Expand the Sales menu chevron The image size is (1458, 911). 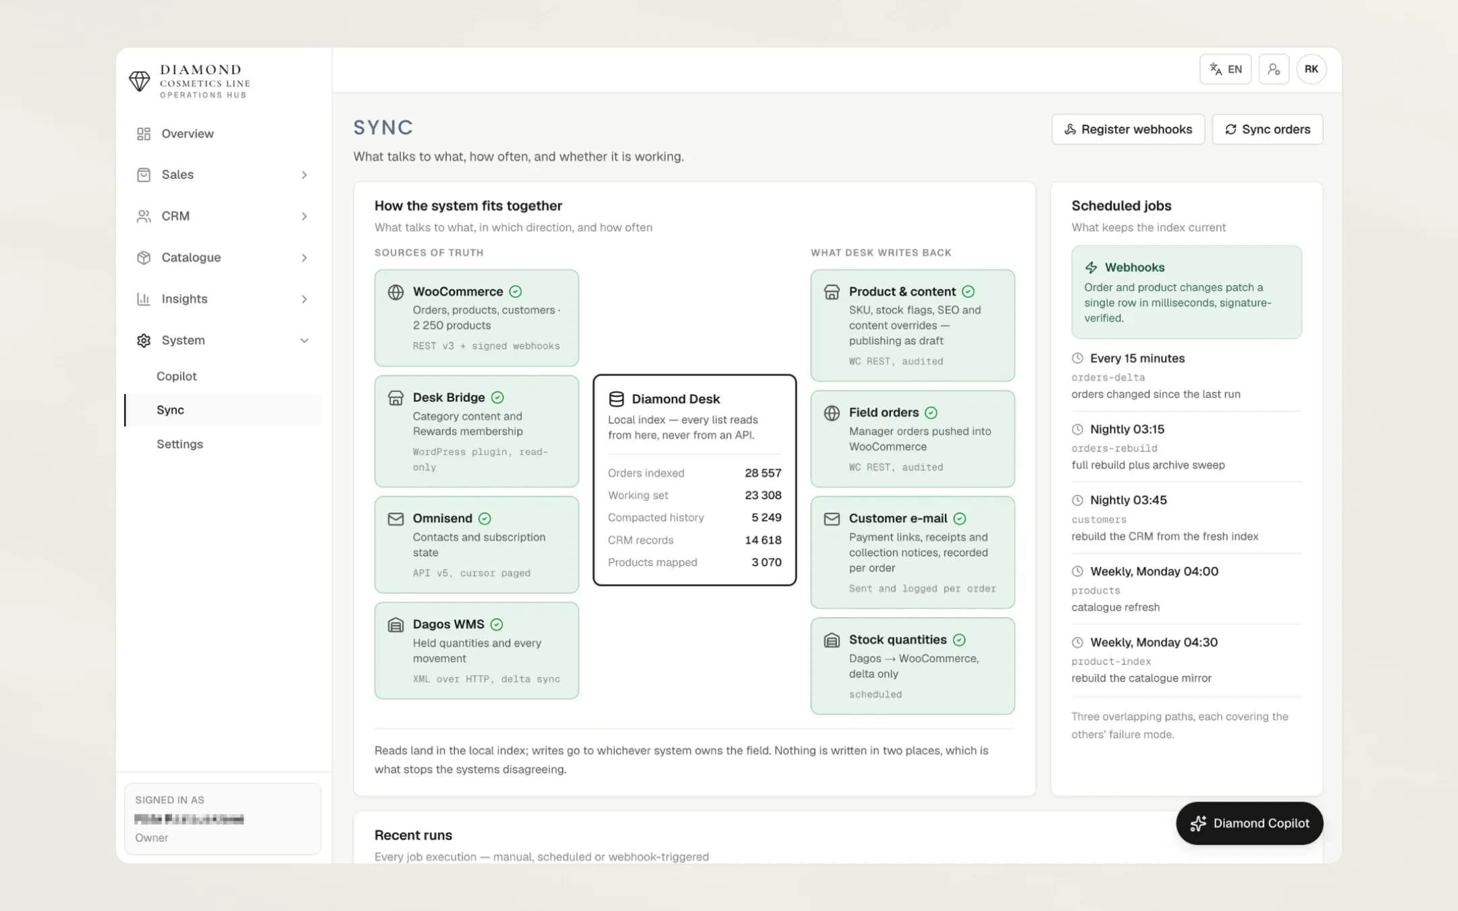pos(304,175)
